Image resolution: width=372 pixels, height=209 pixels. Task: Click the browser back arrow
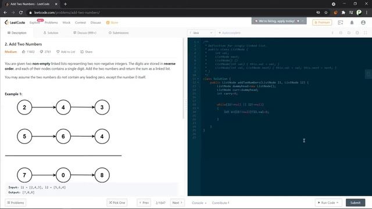(5, 12)
